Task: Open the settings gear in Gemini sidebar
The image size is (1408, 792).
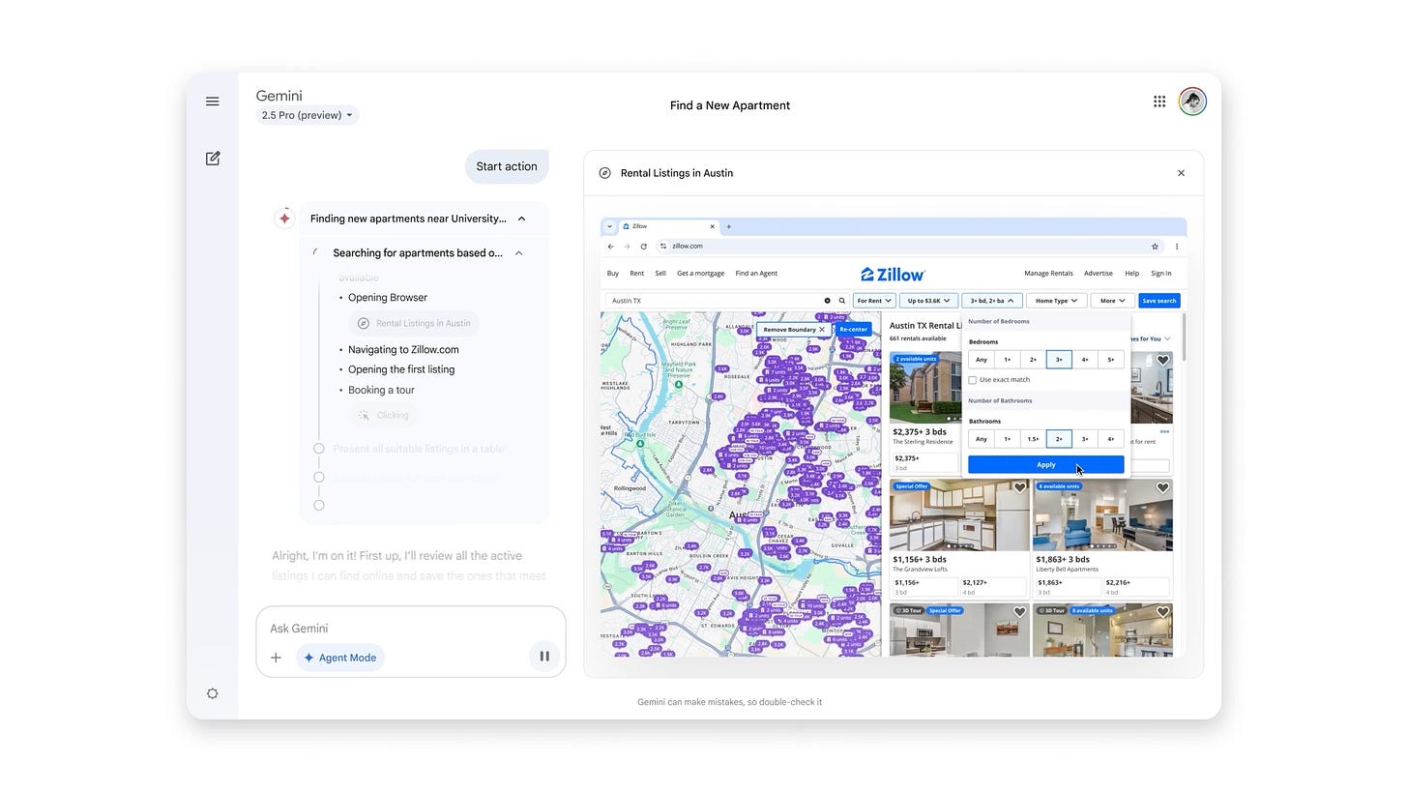Action: click(213, 693)
